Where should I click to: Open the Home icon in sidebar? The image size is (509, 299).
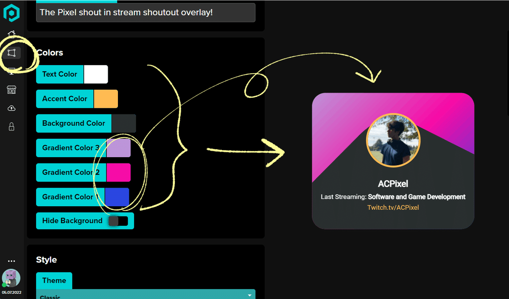coord(11,34)
